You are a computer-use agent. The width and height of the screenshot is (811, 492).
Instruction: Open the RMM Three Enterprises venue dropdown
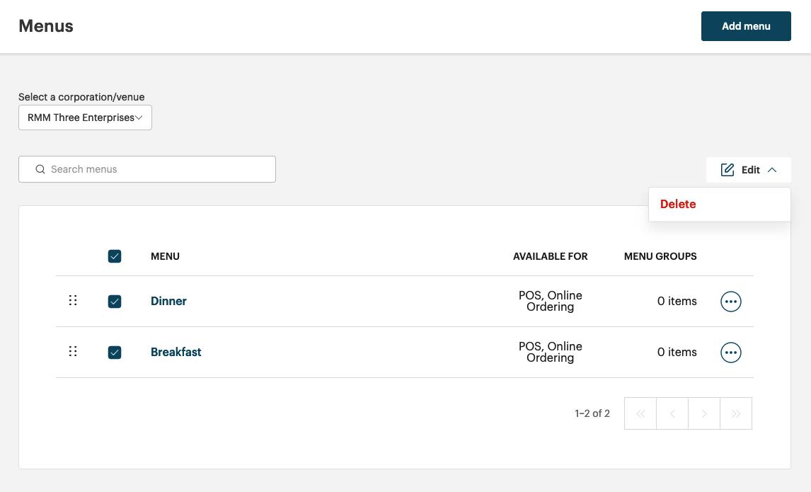(85, 118)
